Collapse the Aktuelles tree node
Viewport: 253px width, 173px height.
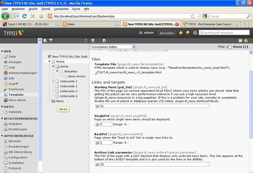pyautogui.click(x=57, y=71)
